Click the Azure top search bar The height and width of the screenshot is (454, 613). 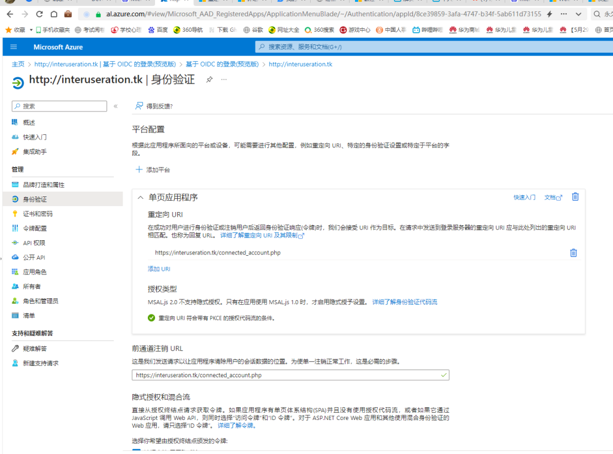point(434,47)
